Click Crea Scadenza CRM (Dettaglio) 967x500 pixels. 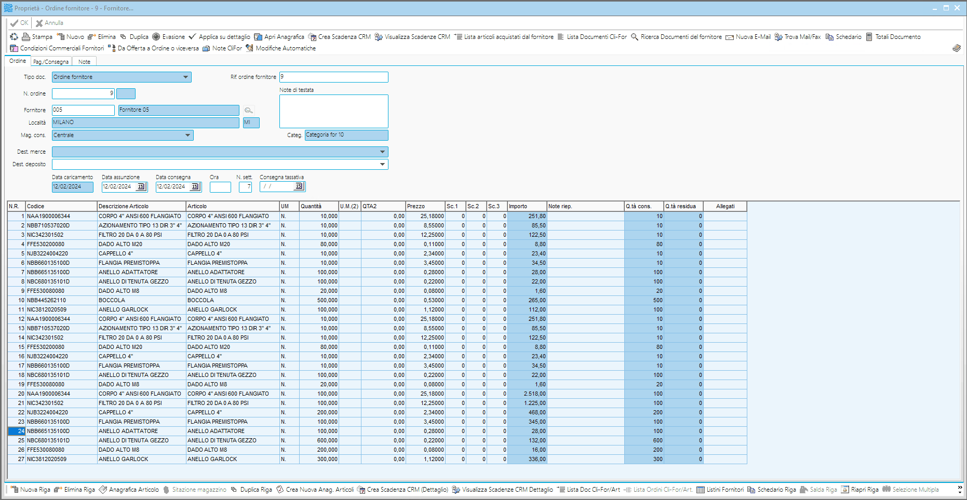(x=402, y=490)
